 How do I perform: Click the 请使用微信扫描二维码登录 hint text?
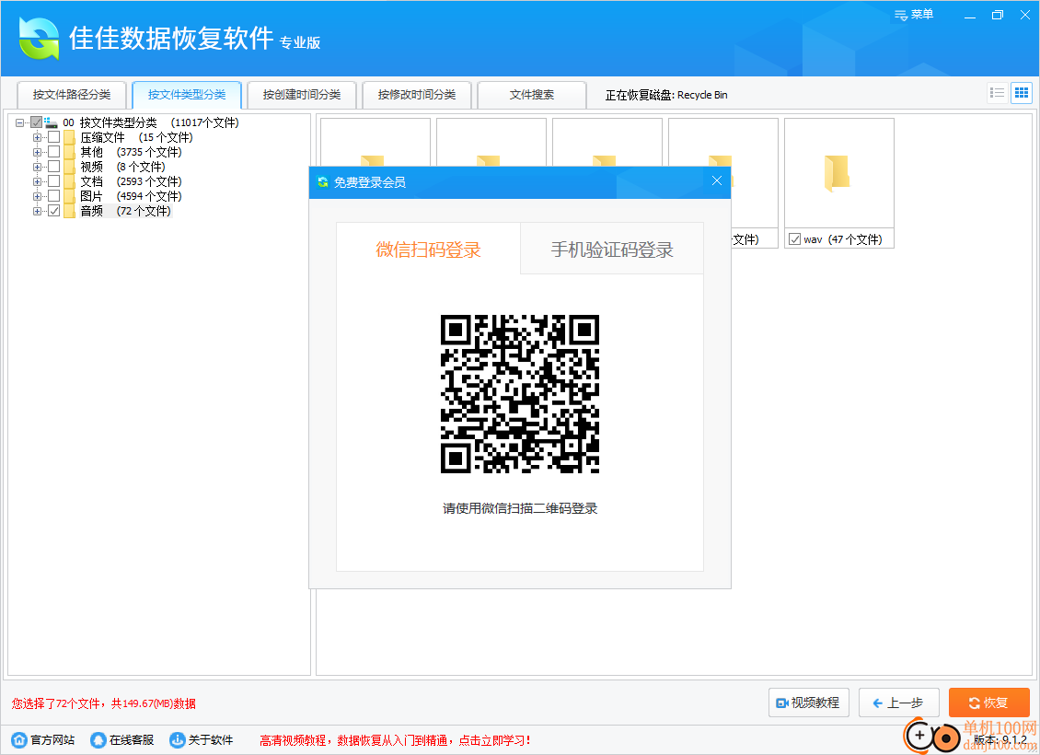click(520, 508)
